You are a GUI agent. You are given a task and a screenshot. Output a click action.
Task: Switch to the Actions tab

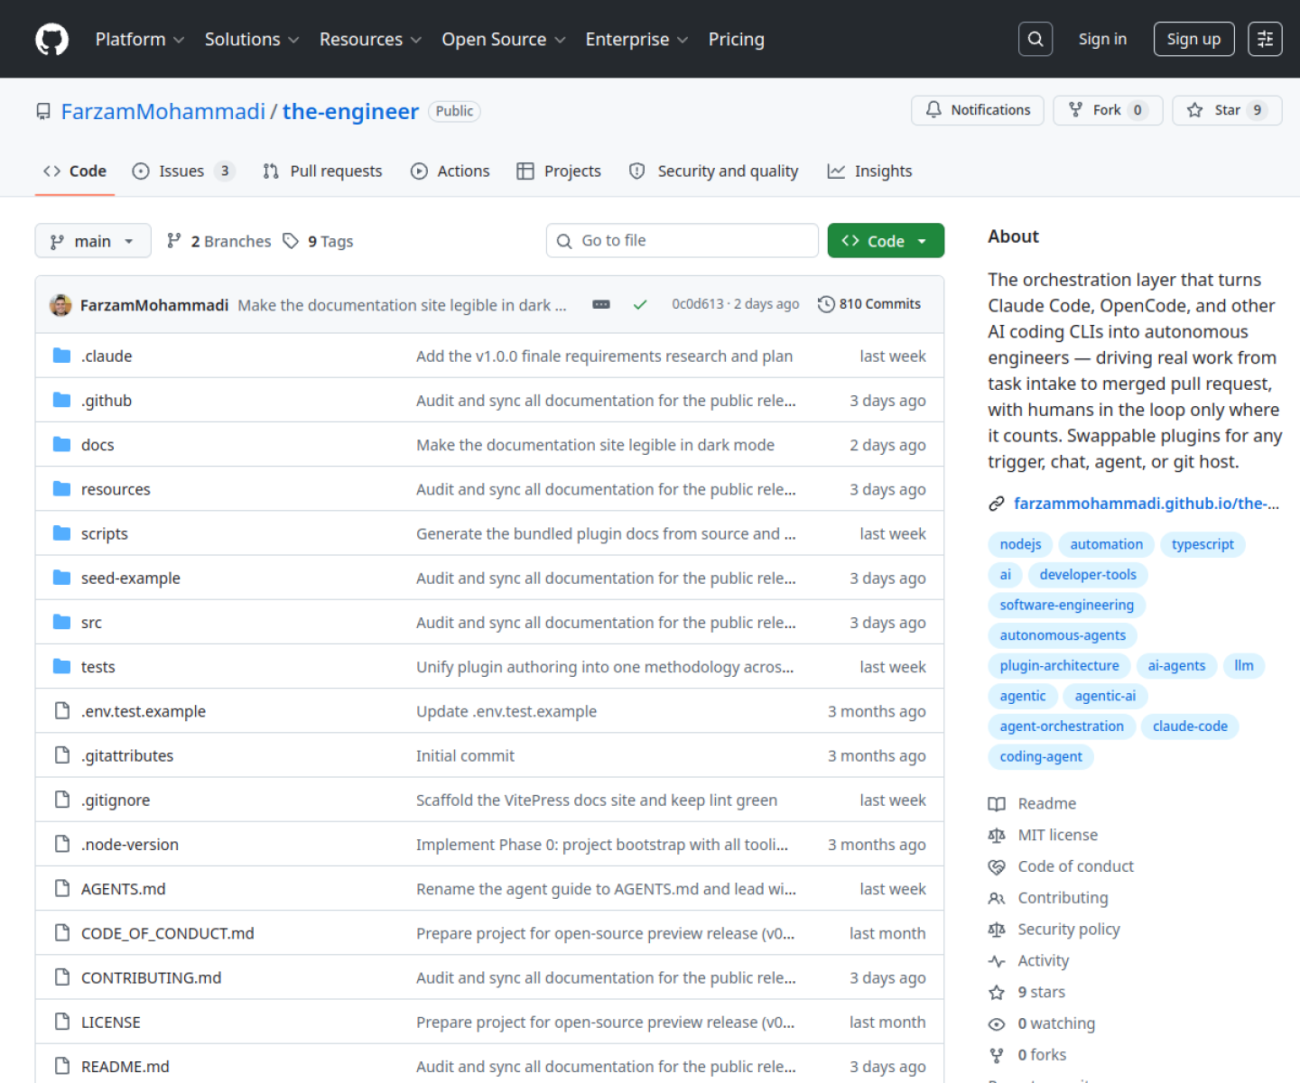[x=450, y=171]
